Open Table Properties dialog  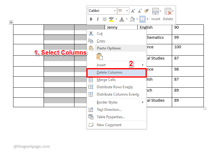(x=111, y=117)
